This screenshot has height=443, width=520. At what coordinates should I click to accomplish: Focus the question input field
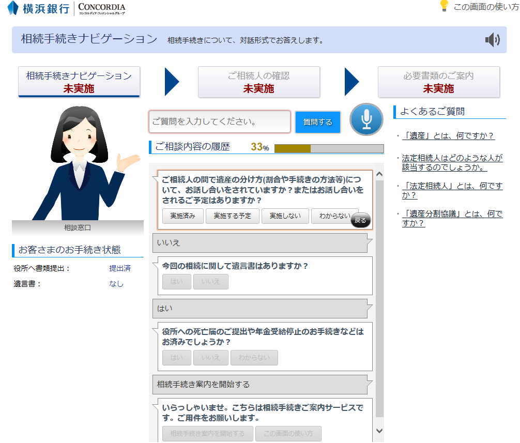[x=220, y=121]
